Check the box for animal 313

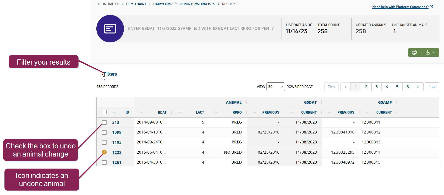coord(104,122)
